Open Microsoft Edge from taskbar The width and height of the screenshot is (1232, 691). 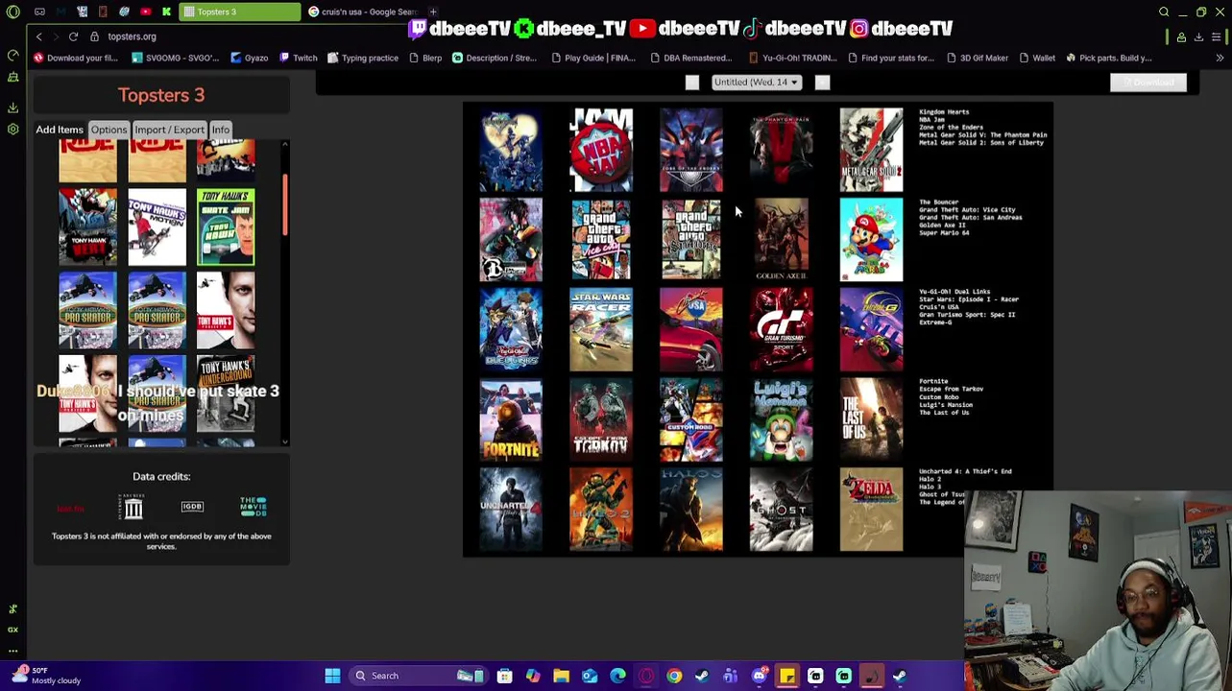[x=617, y=676]
